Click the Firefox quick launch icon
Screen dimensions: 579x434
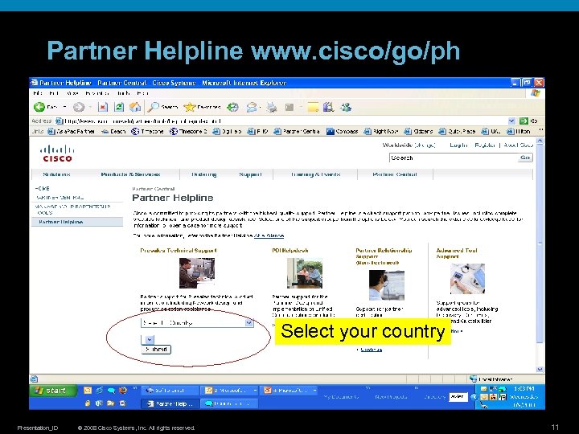(123, 390)
